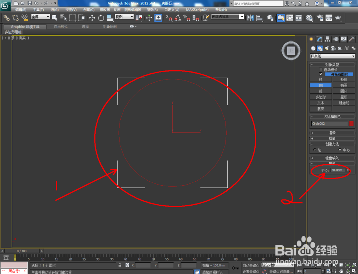Select Cameras category icon in Create panel
Image resolution: width=358 pixels, height=274 pixels.
click(x=333, y=48)
